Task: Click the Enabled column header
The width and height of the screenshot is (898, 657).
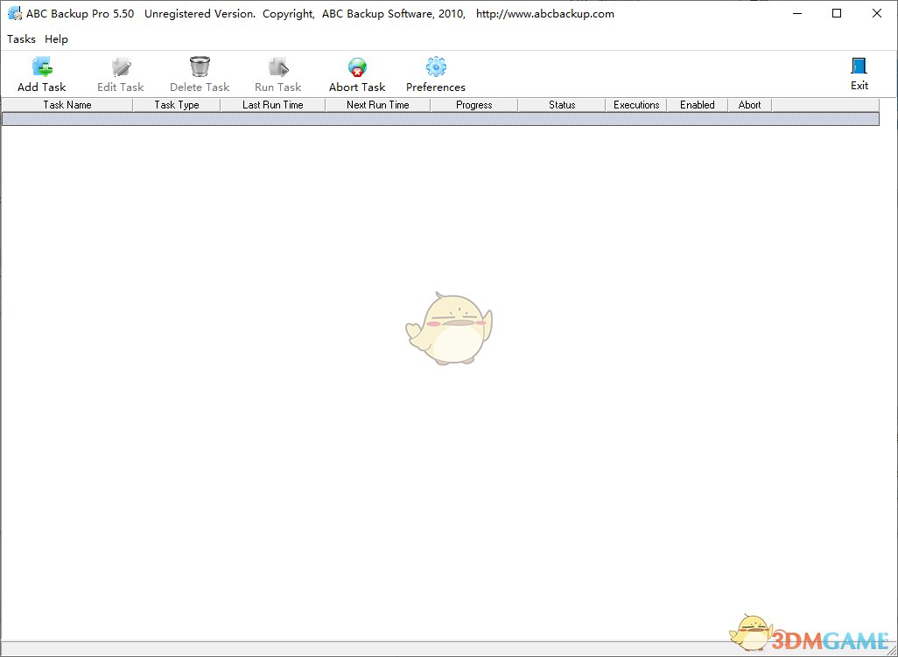Action: coord(697,104)
